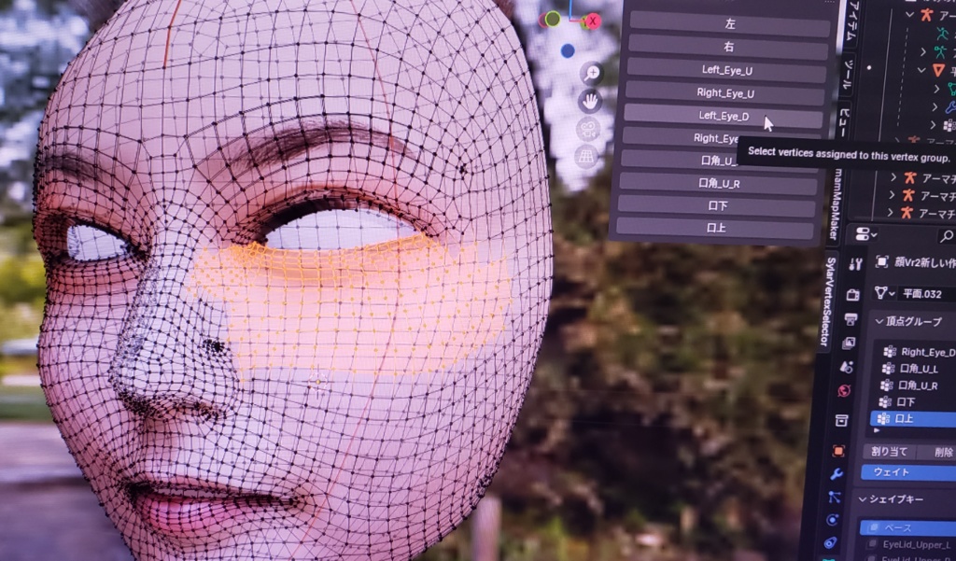Click the 口下 button in selector panel
This screenshot has width=956, height=561.
click(x=717, y=206)
